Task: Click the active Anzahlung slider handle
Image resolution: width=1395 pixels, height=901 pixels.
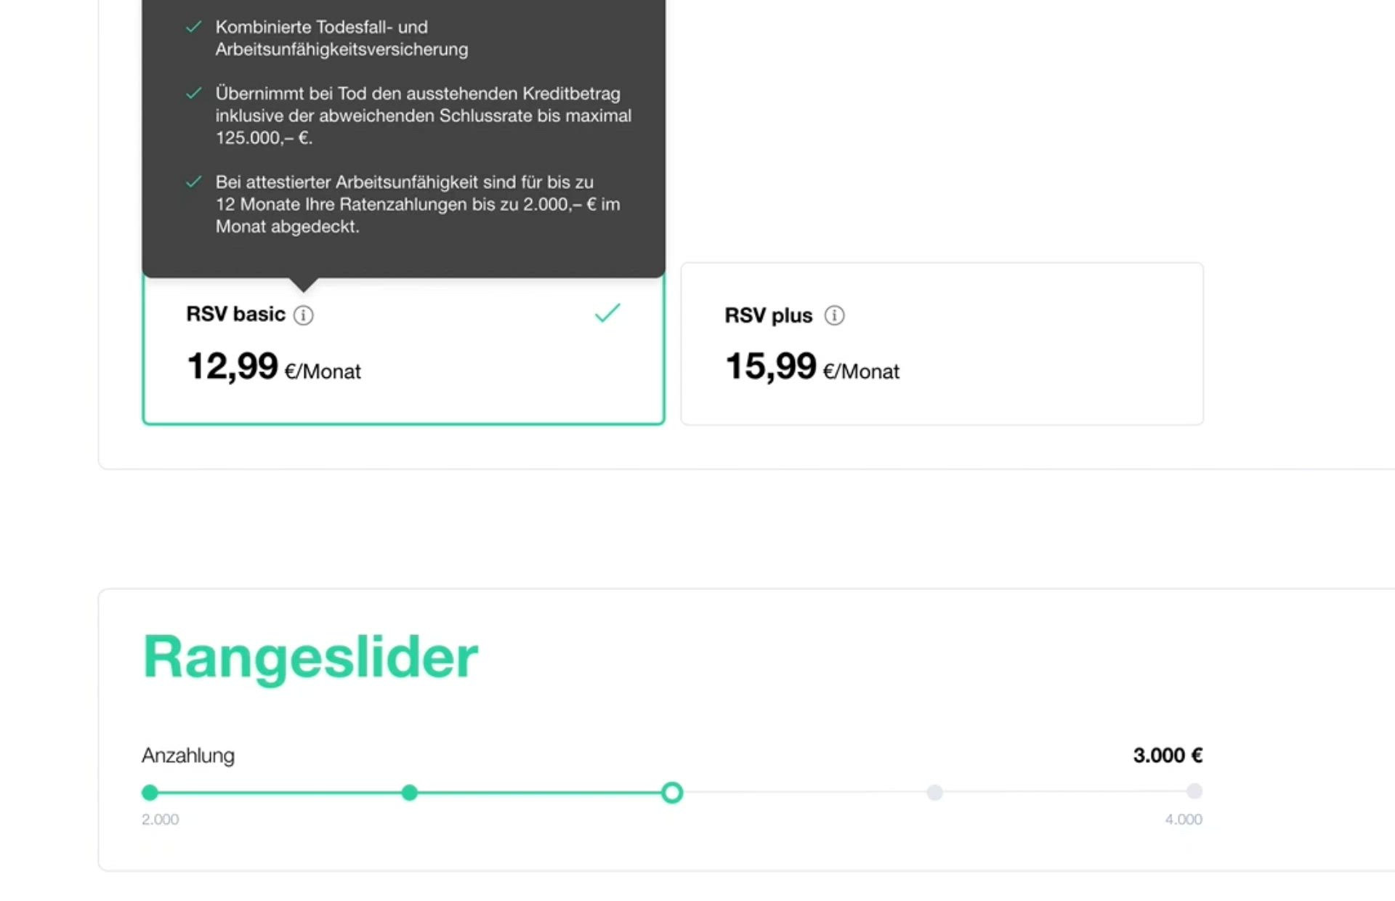Action: pyautogui.click(x=672, y=793)
